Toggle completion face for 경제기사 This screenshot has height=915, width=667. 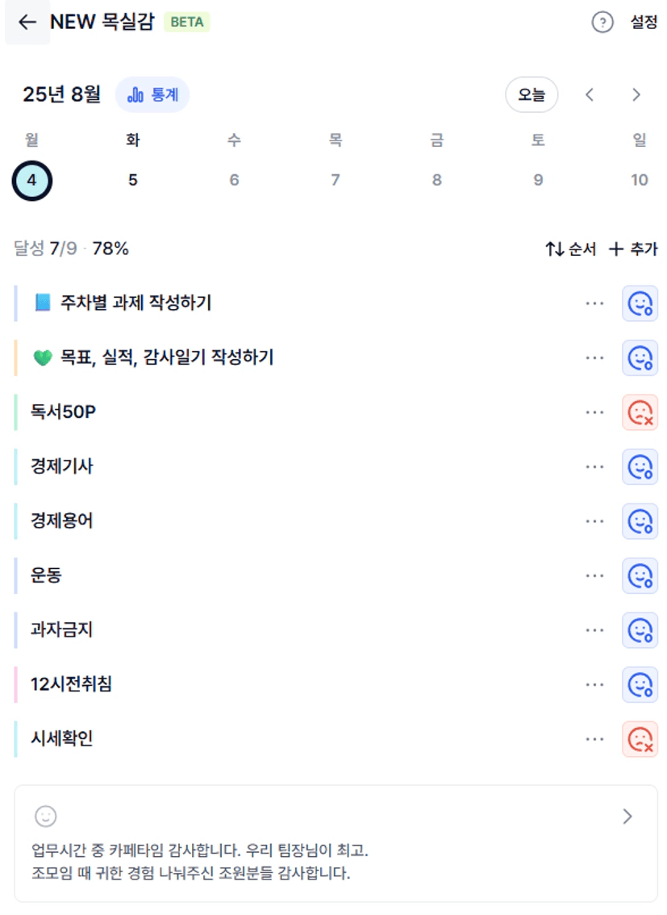[640, 467]
